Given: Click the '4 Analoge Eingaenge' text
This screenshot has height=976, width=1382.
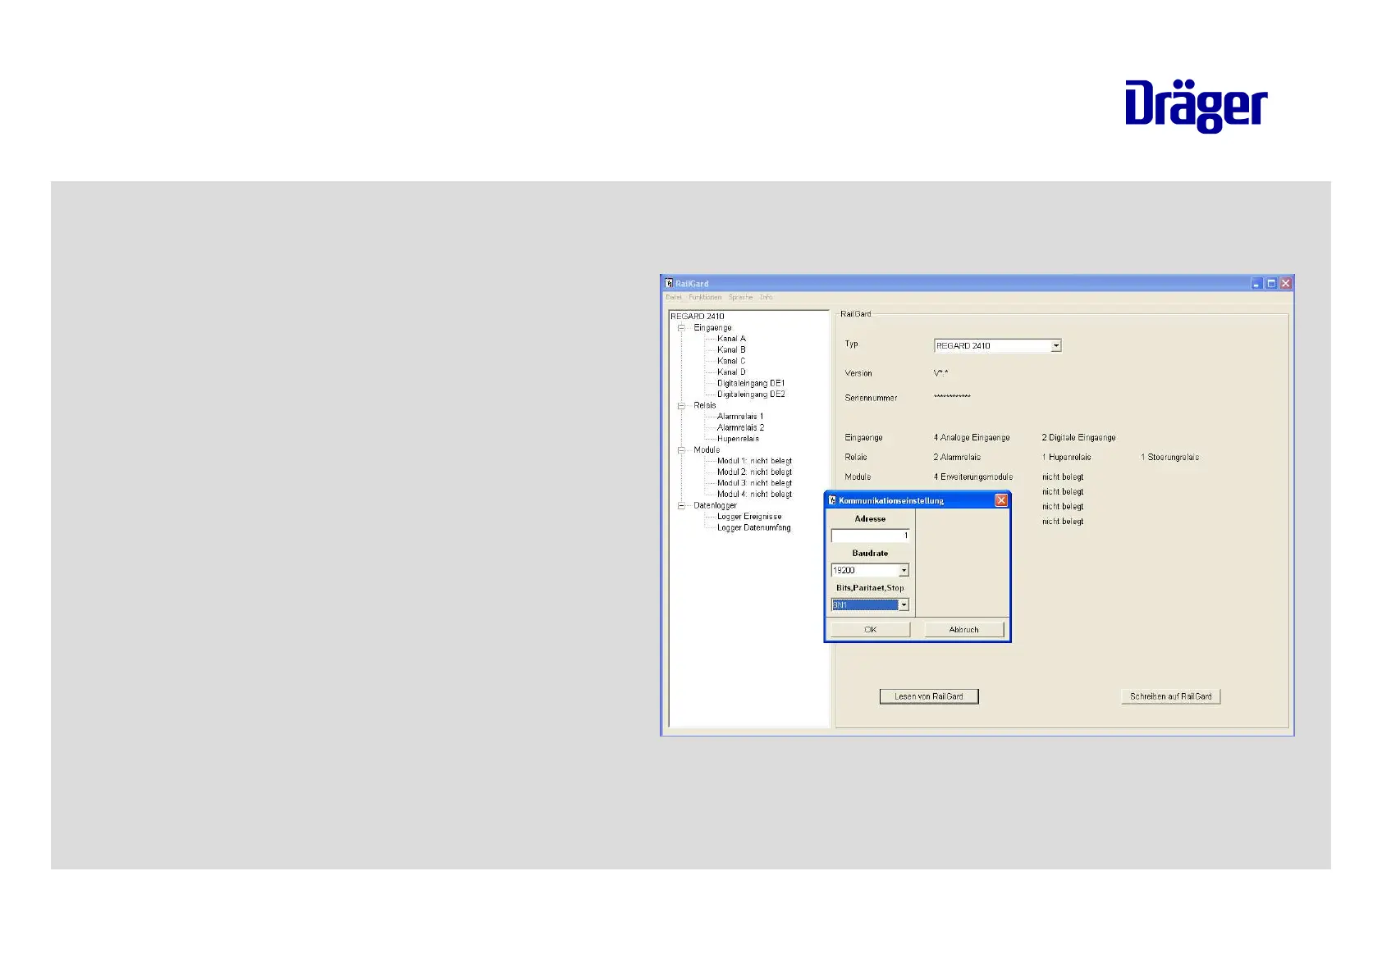Looking at the screenshot, I should [x=972, y=438].
